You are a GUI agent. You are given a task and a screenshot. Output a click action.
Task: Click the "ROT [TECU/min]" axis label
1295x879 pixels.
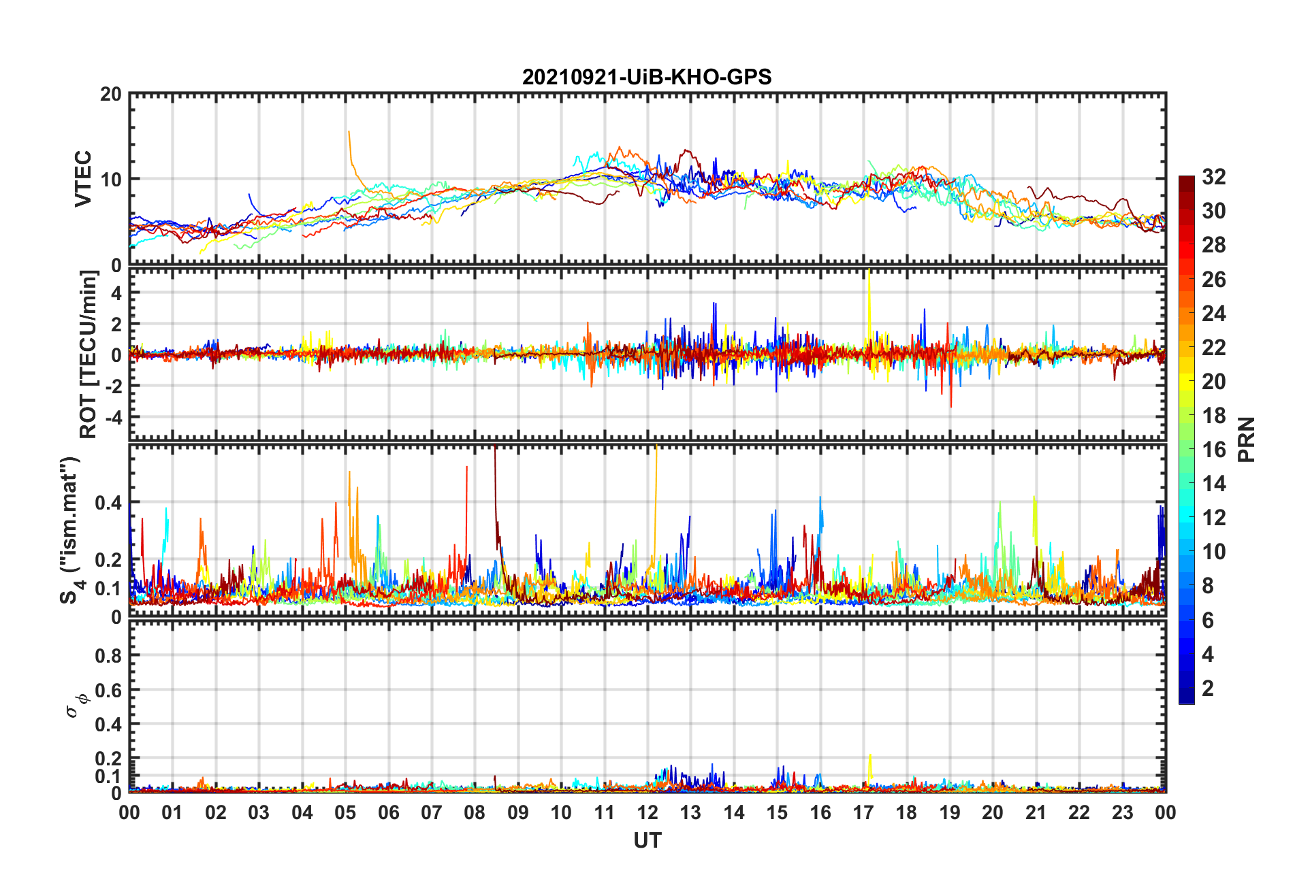tap(89, 354)
